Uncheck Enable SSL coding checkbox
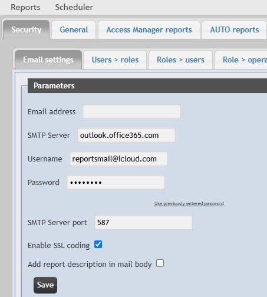Image resolution: width=267 pixels, height=297 pixels. click(98, 245)
